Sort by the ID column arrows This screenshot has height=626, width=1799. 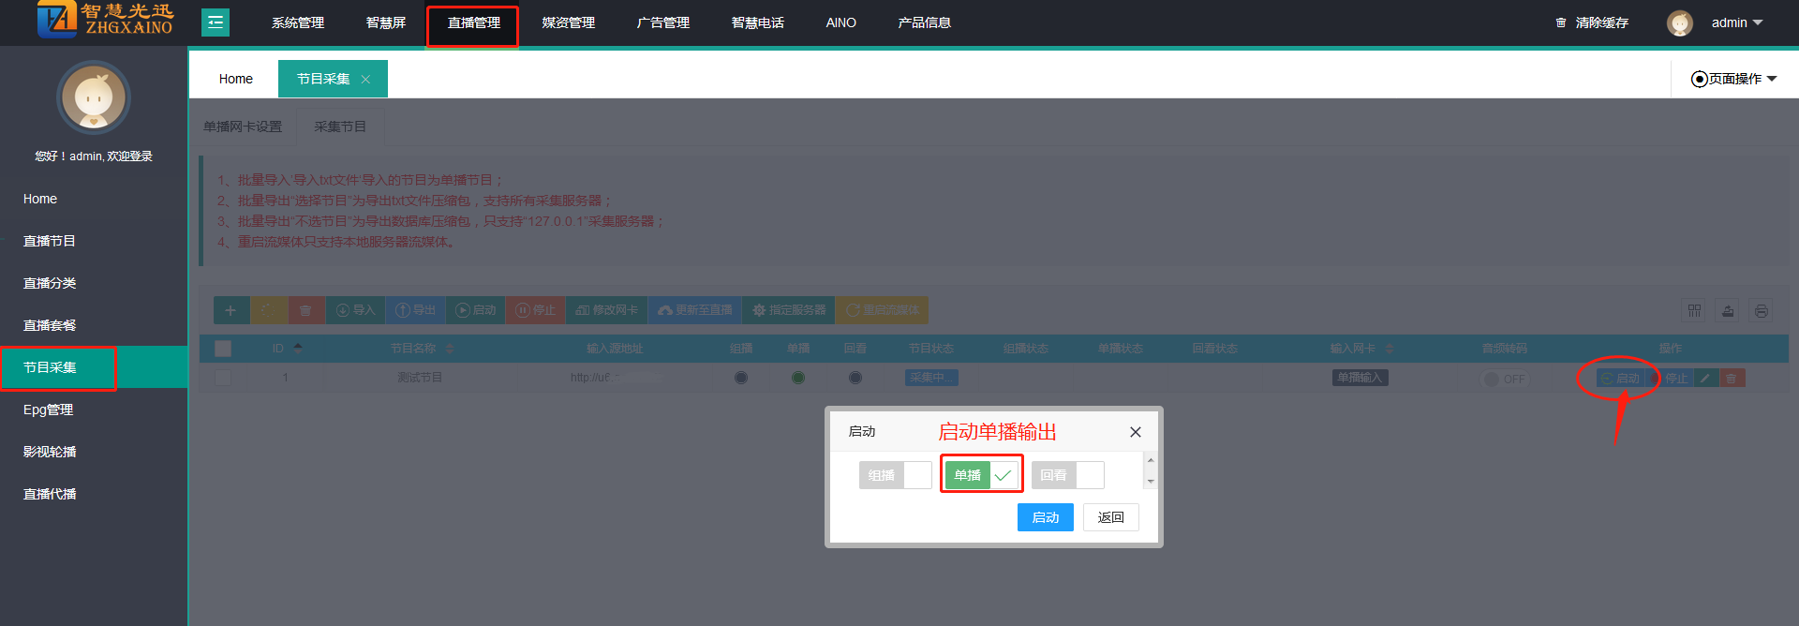click(298, 349)
